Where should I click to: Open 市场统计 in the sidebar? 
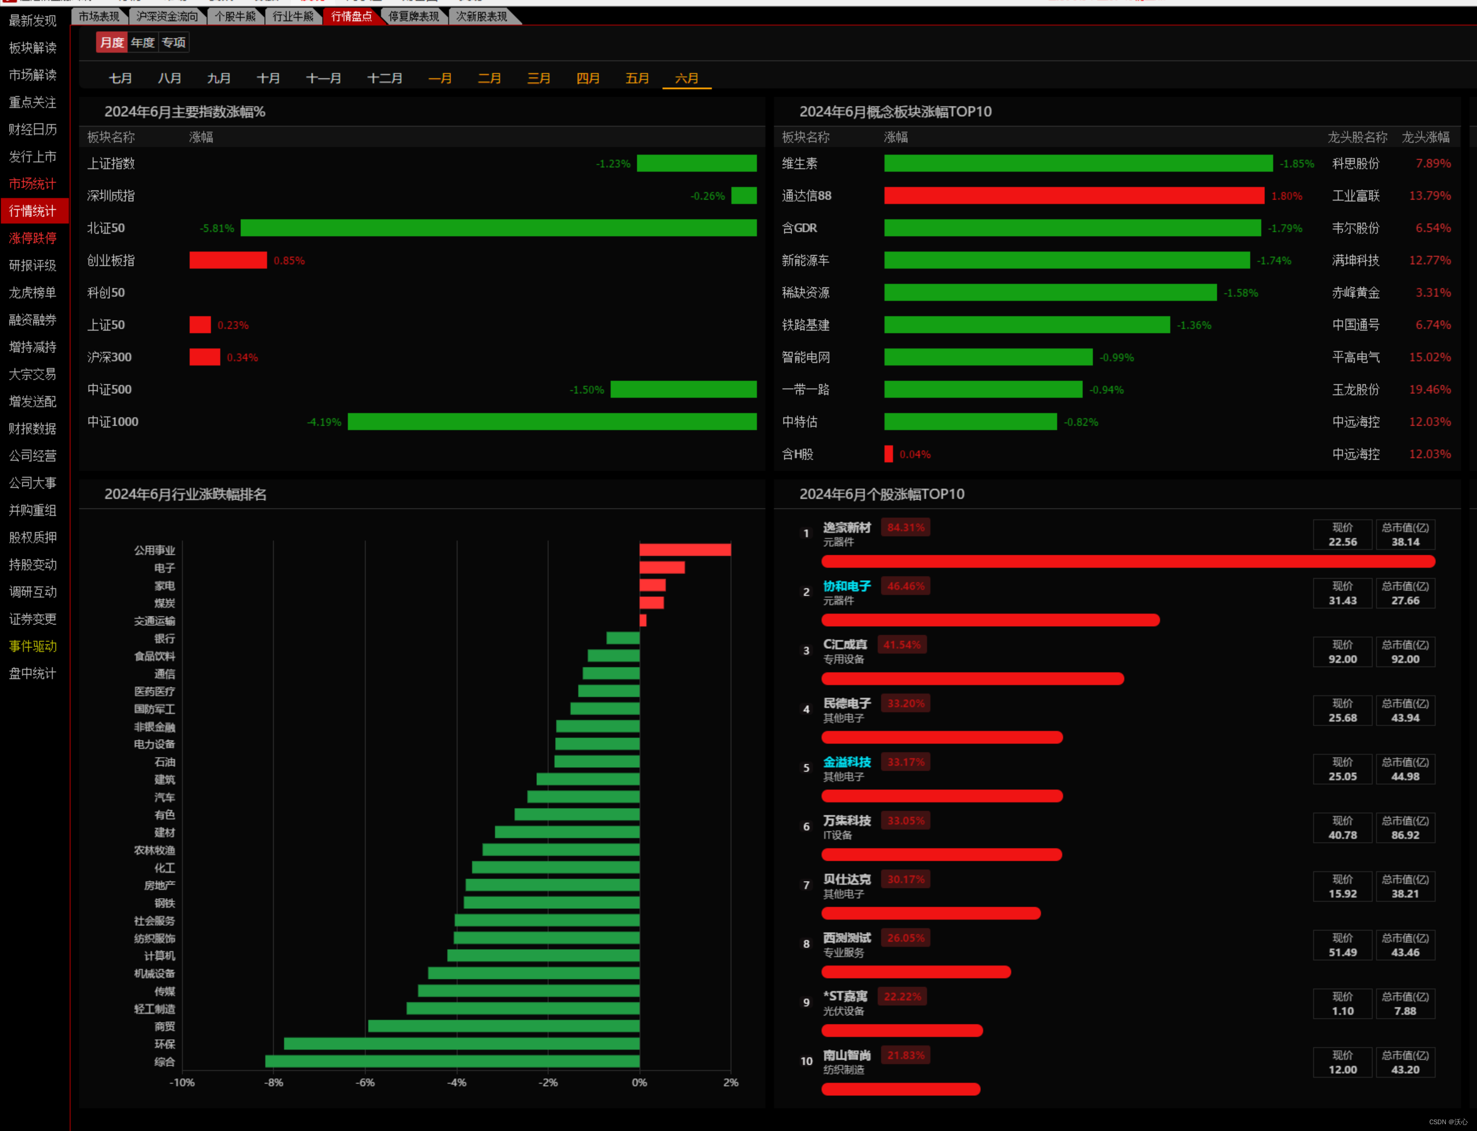pos(32,184)
